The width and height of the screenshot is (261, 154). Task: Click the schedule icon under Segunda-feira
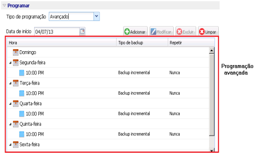(x=22, y=73)
